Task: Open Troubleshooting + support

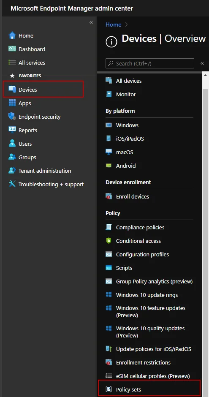Action: tap(51, 184)
